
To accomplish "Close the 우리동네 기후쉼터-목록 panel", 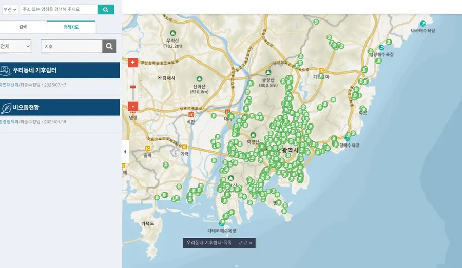I will click(251, 243).
